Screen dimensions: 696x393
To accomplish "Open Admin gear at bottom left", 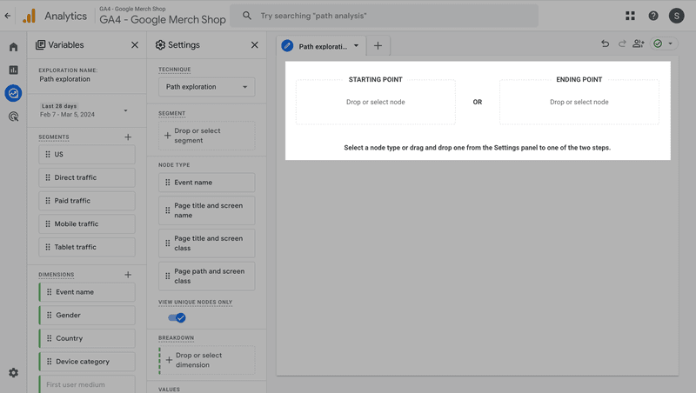I will [13, 373].
